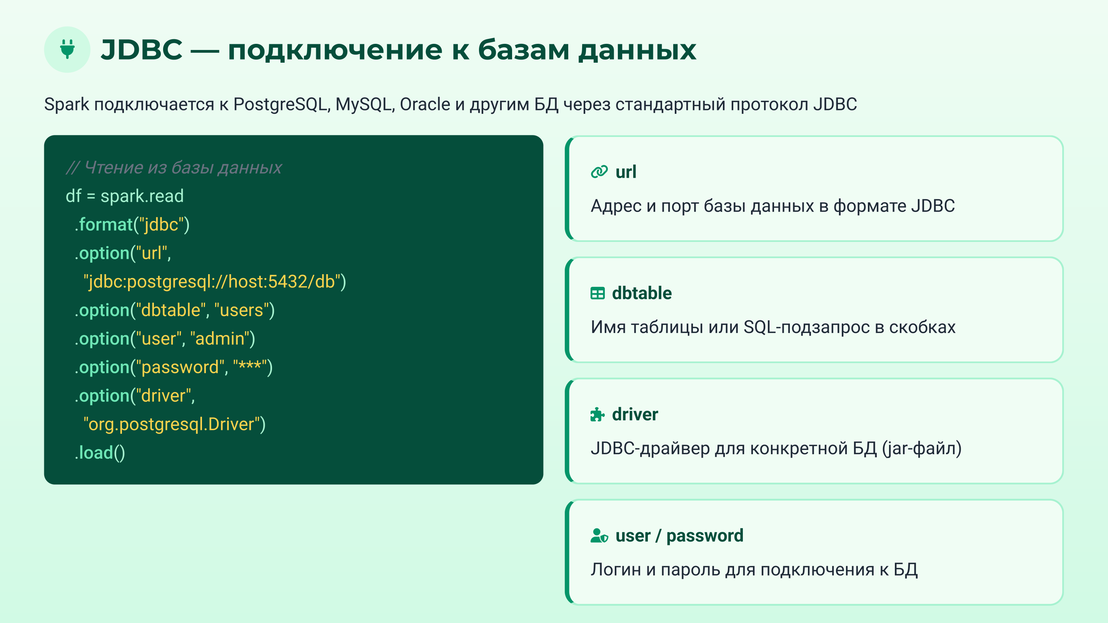Select the chain link icon next to "url"
The image size is (1108, 623).
point(599,171)
